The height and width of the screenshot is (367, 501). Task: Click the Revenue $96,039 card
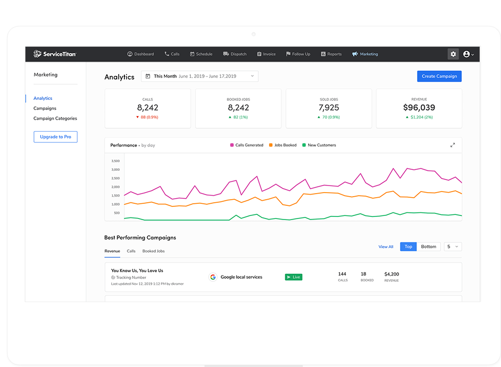419,108
